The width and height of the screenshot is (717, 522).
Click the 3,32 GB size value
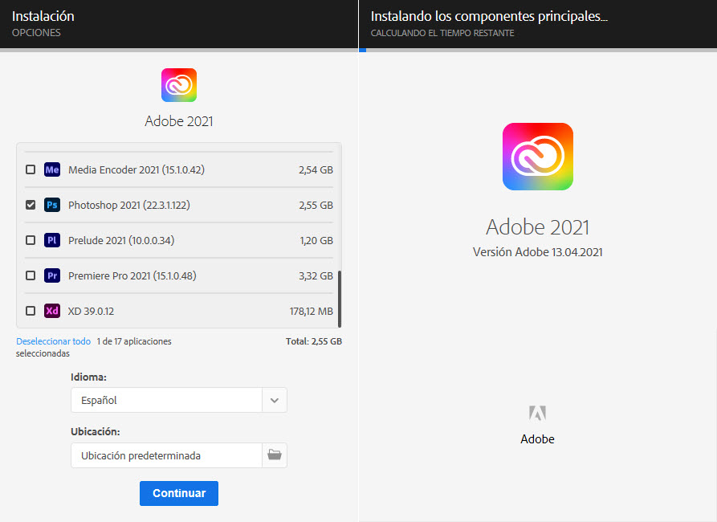pyautogui.click(x=316, y=275)
